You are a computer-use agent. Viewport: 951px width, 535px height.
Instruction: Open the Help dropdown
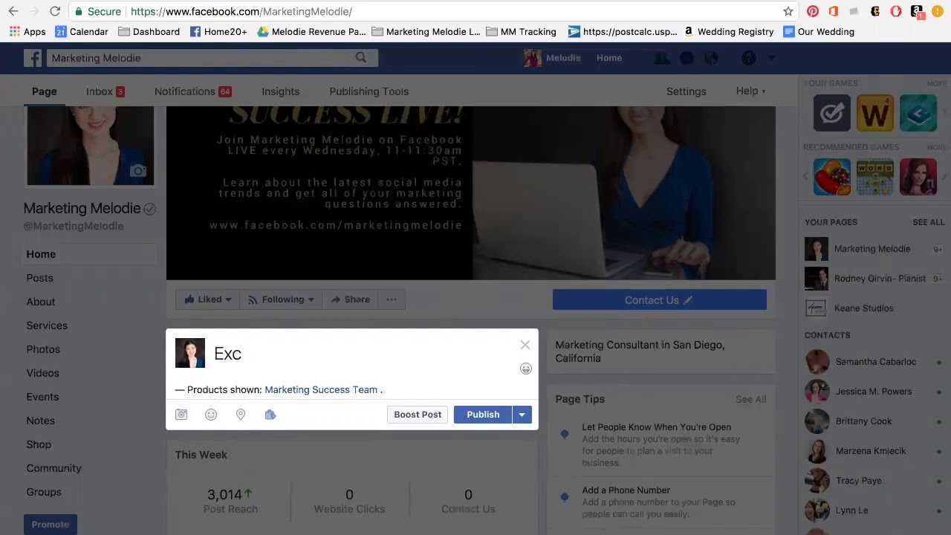[x=750, y=91]
